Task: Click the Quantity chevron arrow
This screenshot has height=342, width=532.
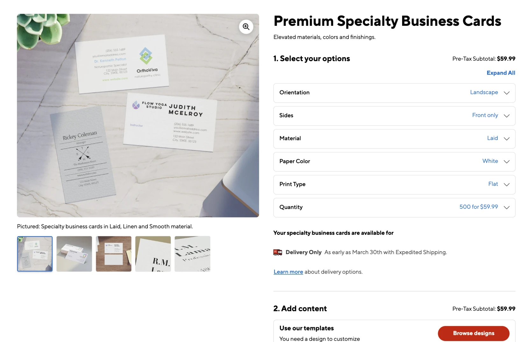Action: tap(507, 207)
